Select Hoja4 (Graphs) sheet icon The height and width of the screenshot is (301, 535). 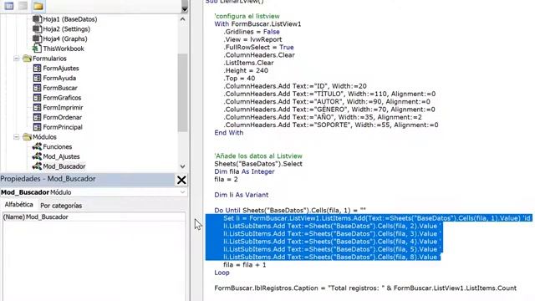pos(37,38)
